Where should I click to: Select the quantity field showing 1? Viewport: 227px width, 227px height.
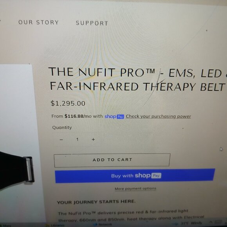click(77, 139)
